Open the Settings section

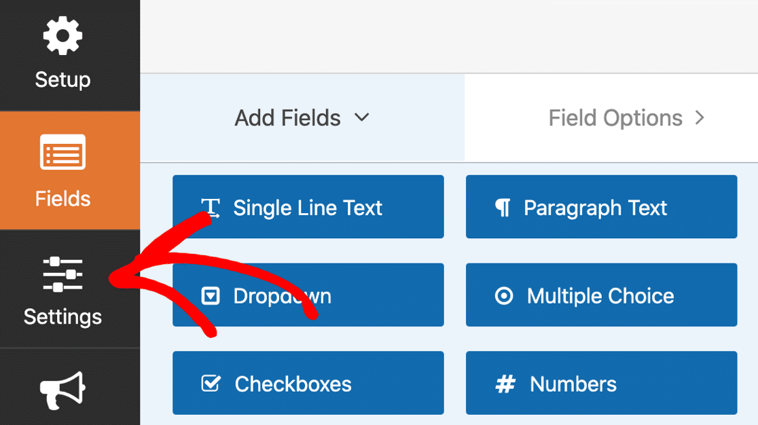[x=62, y=292]
